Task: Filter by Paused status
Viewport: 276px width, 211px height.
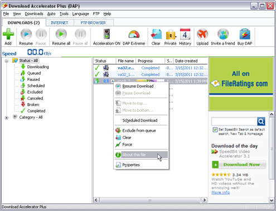Action: click(33, 79)
